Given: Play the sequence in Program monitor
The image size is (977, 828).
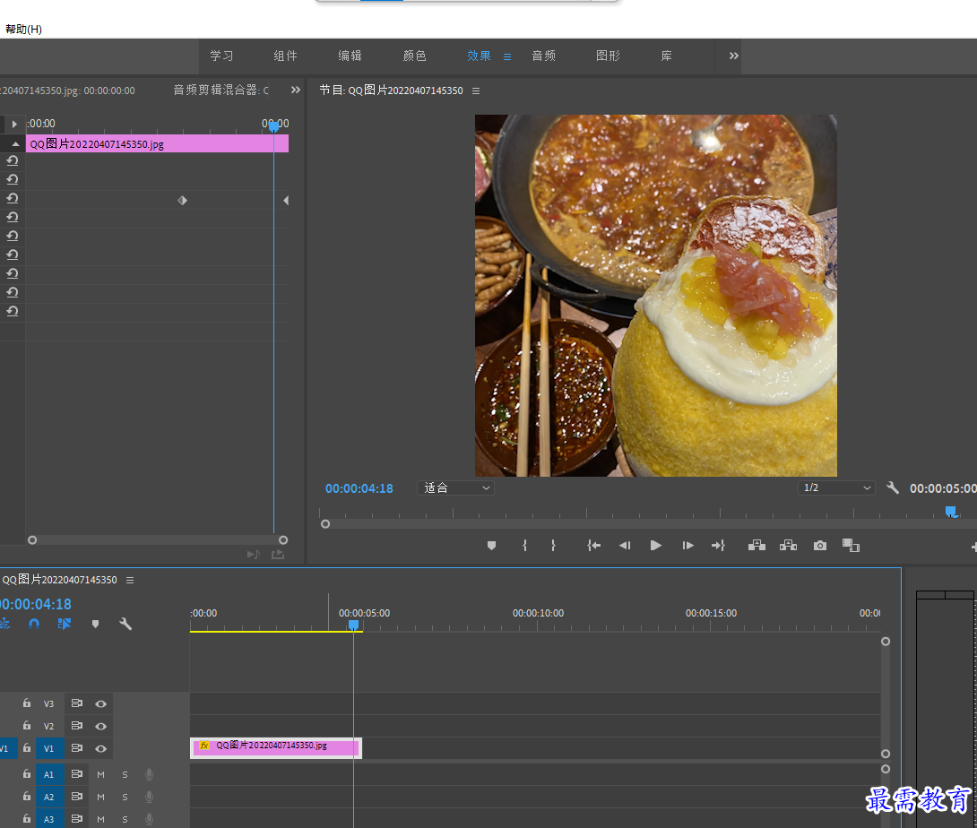Looking at the screenshot, I should (x=655, y=546).
